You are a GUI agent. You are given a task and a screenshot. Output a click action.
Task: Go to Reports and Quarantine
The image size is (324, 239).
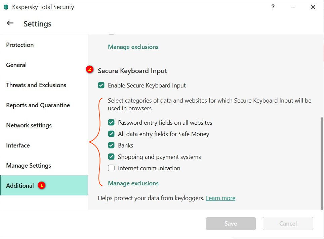pyautogui.click(x=38, y=105)
